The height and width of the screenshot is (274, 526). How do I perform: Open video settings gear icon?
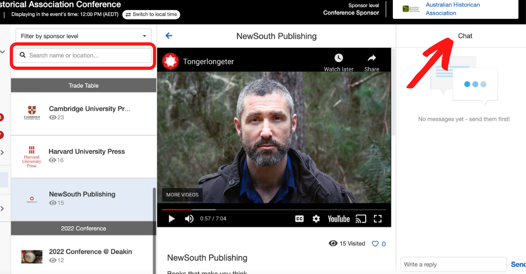coord(316,219)
